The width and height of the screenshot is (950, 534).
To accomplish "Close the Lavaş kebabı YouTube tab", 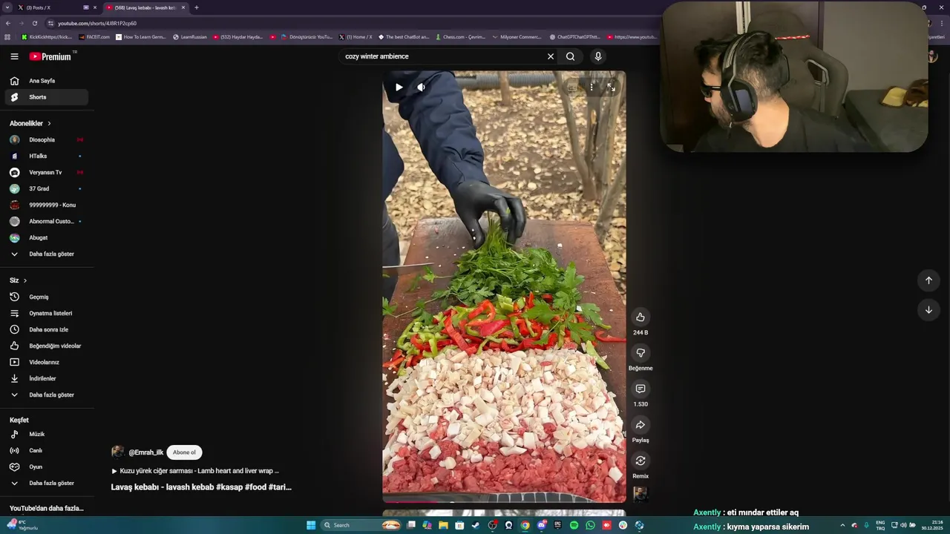I will [x=183, y=7].
